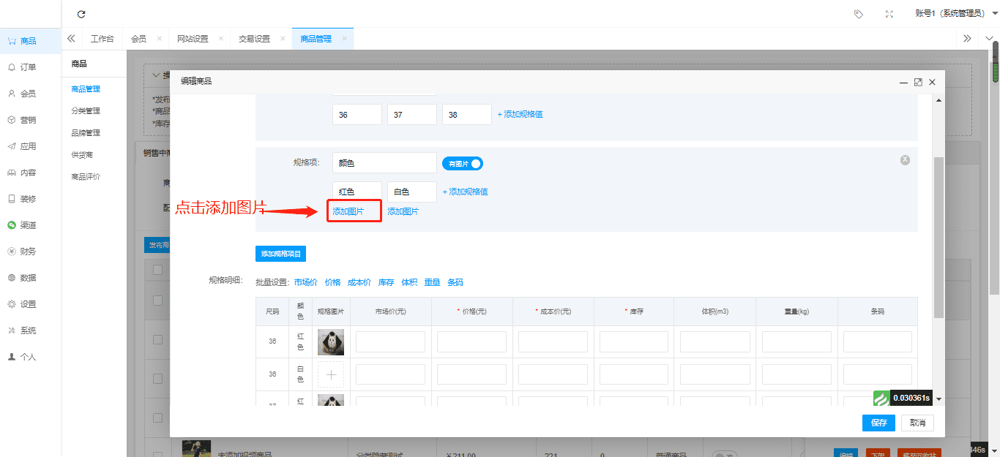The image size is (1000, 457).
Task: Close the 会员 tab
Action: (159, 38)
